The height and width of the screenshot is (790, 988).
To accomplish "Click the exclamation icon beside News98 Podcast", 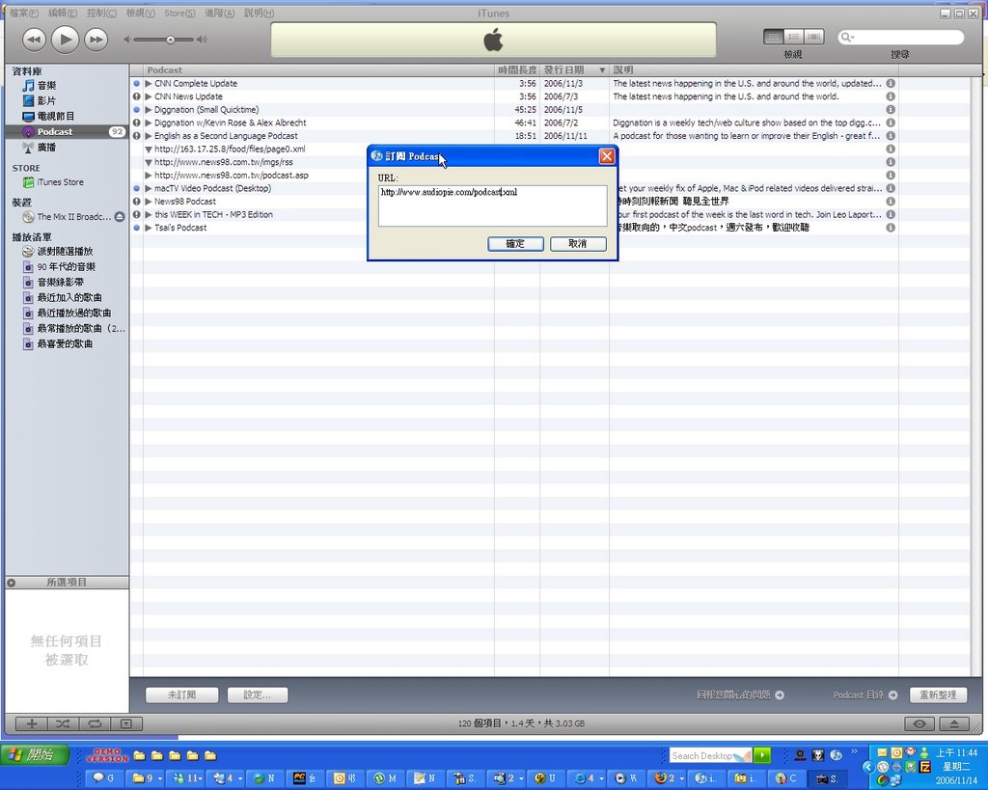I will pyautogui.click(x=136, y=201).
